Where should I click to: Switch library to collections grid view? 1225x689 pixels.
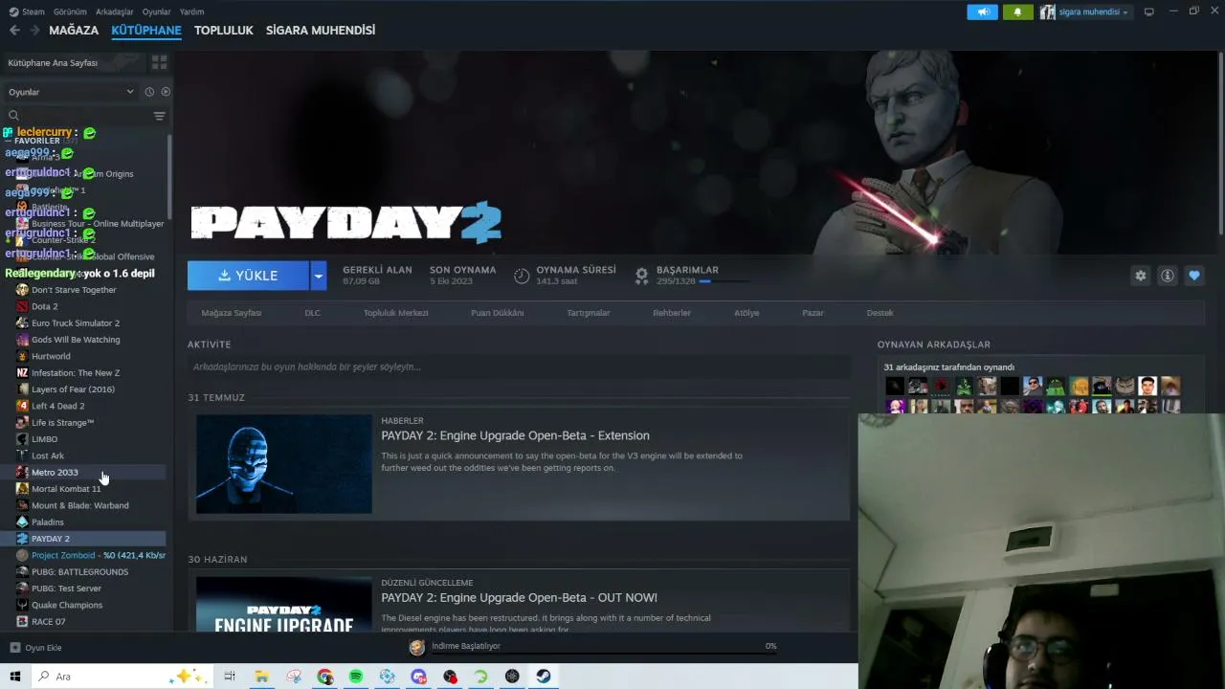tap(159, 62)
